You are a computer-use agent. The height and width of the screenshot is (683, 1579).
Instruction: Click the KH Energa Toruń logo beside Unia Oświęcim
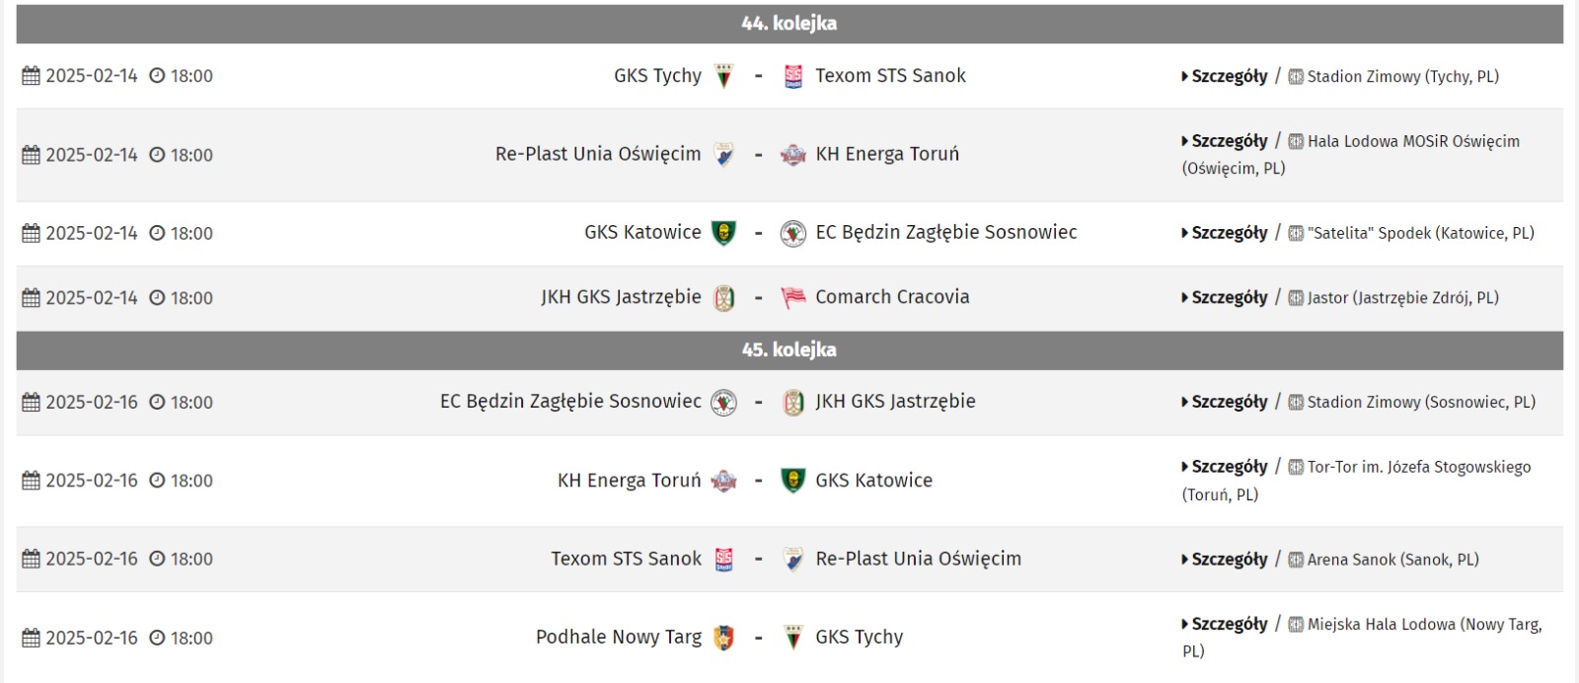pos(793,155)
